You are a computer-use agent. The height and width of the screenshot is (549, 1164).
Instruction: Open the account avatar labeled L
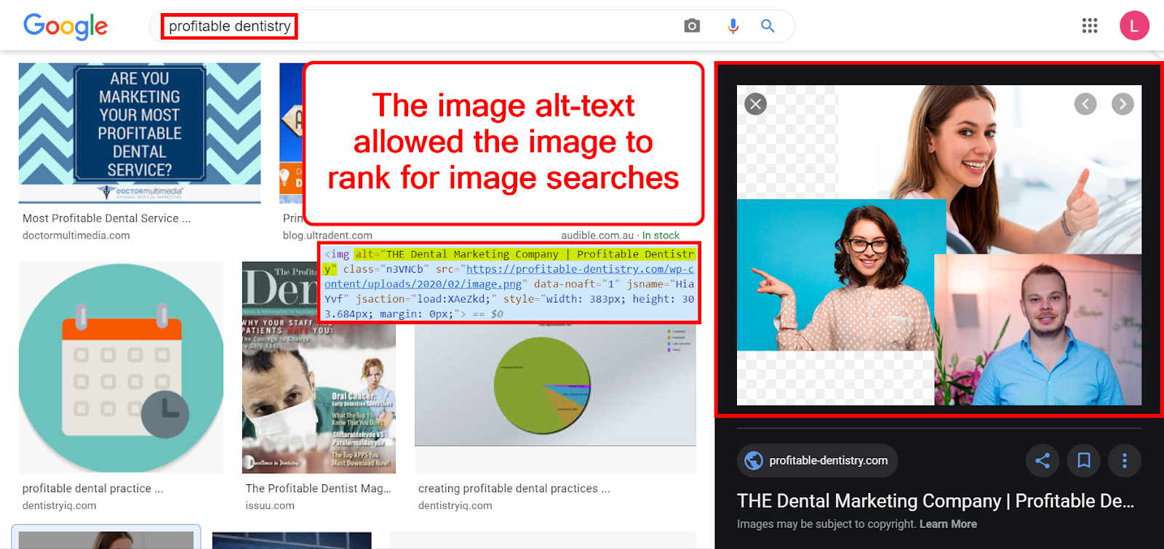(x=1134, y=26)
